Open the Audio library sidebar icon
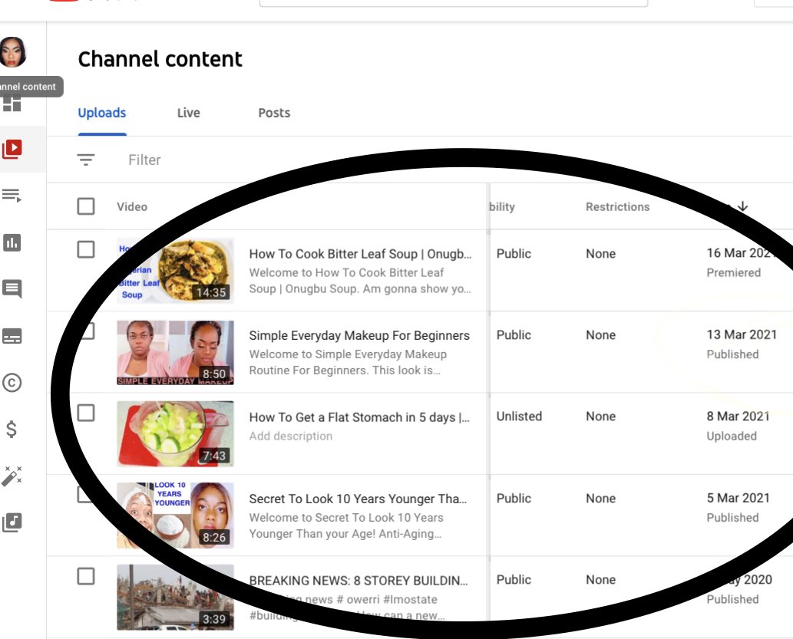 coord(12,522)
